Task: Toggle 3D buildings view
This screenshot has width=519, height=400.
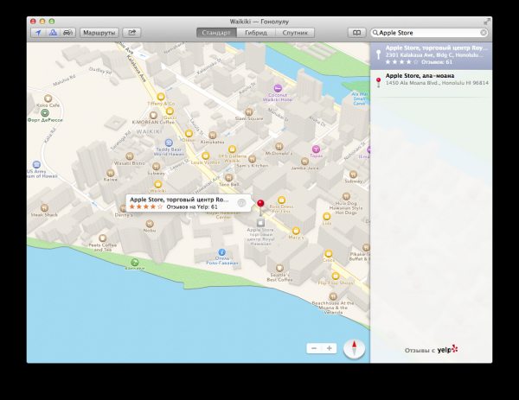Action: [x=53, y=33]
